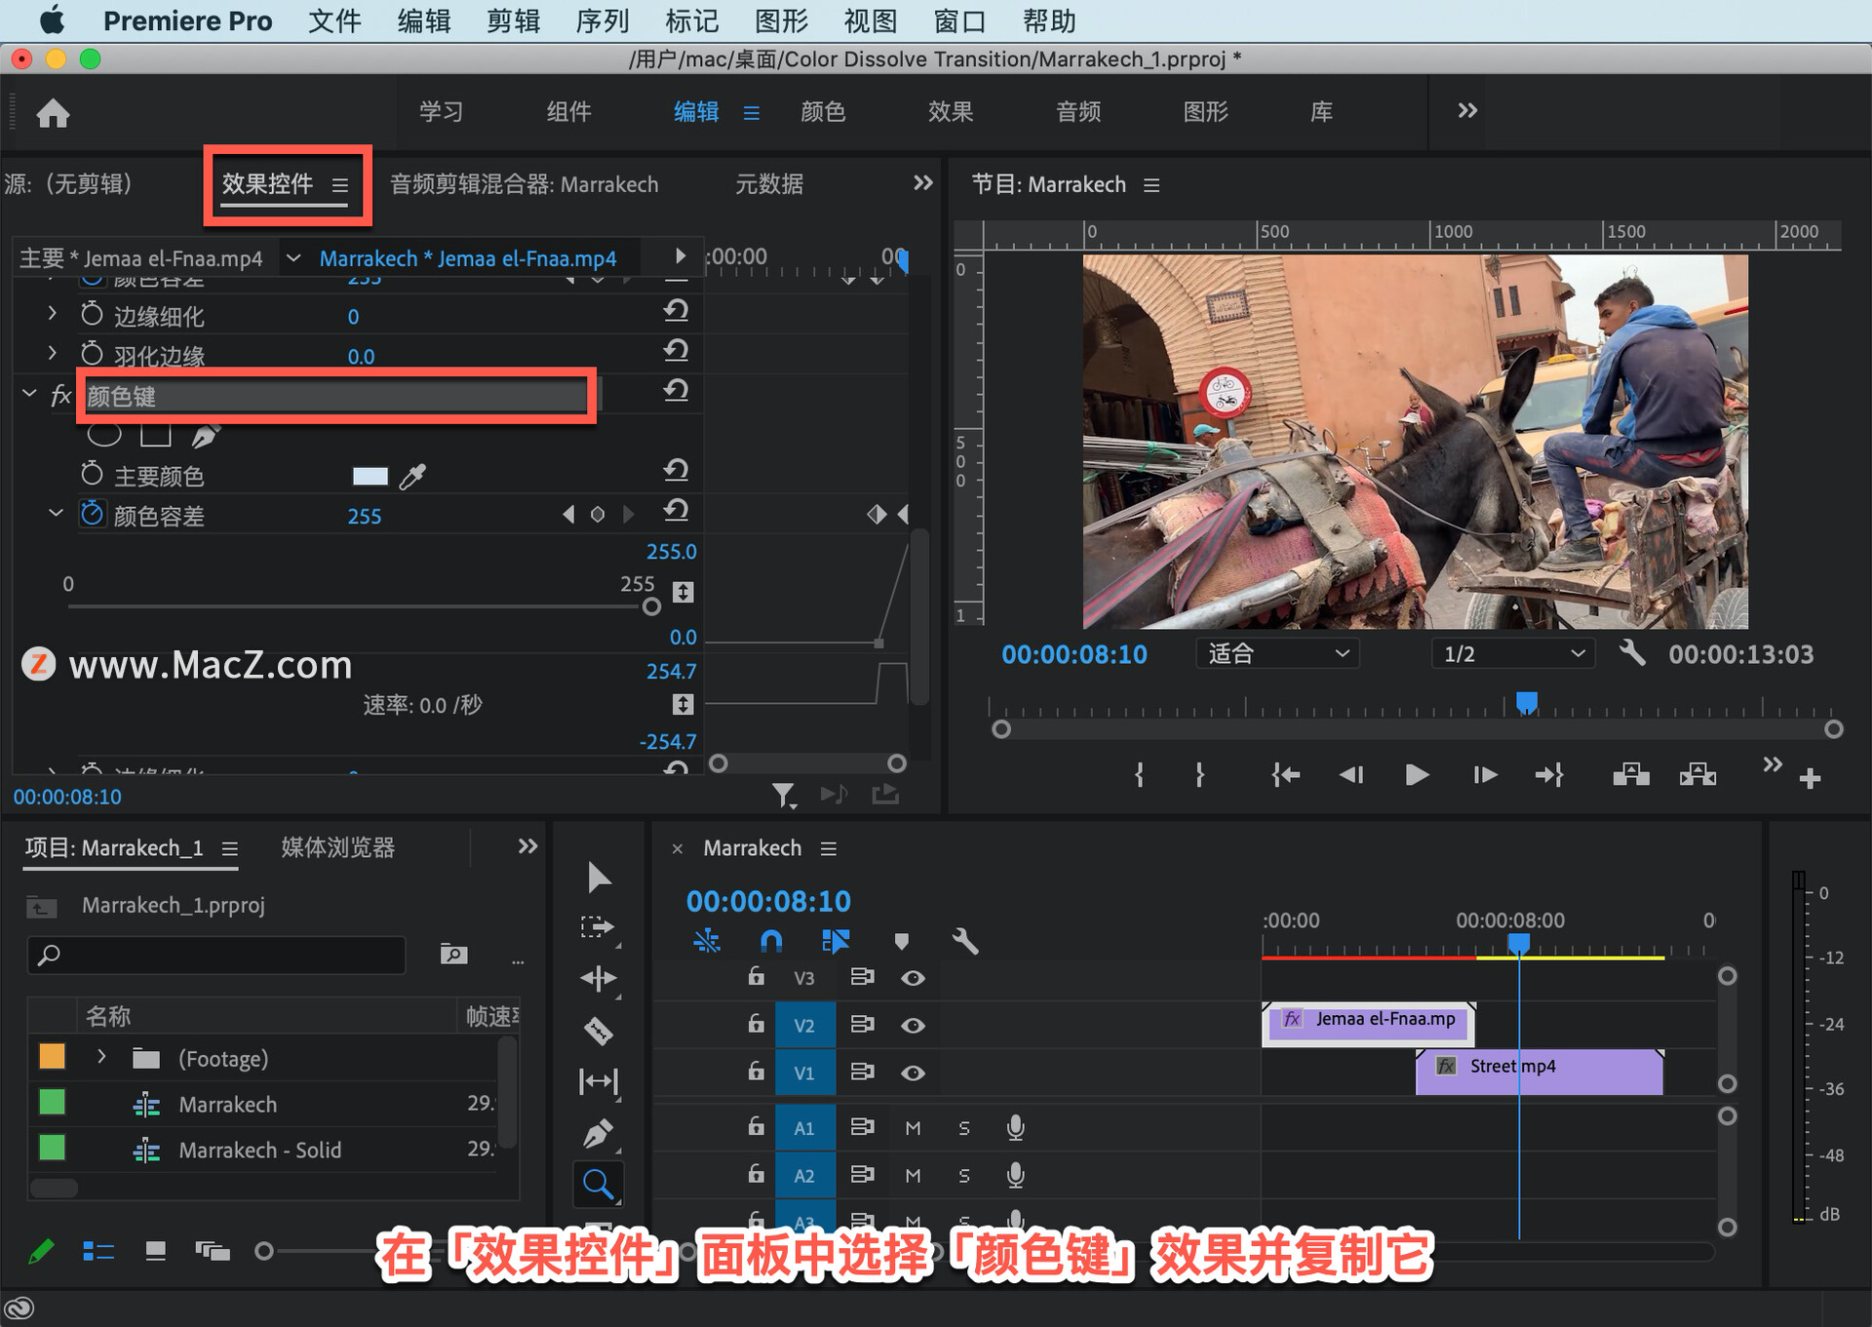Click the Home icon
This screenshot has width=1872, height=1327.
(x=53, y=113)
